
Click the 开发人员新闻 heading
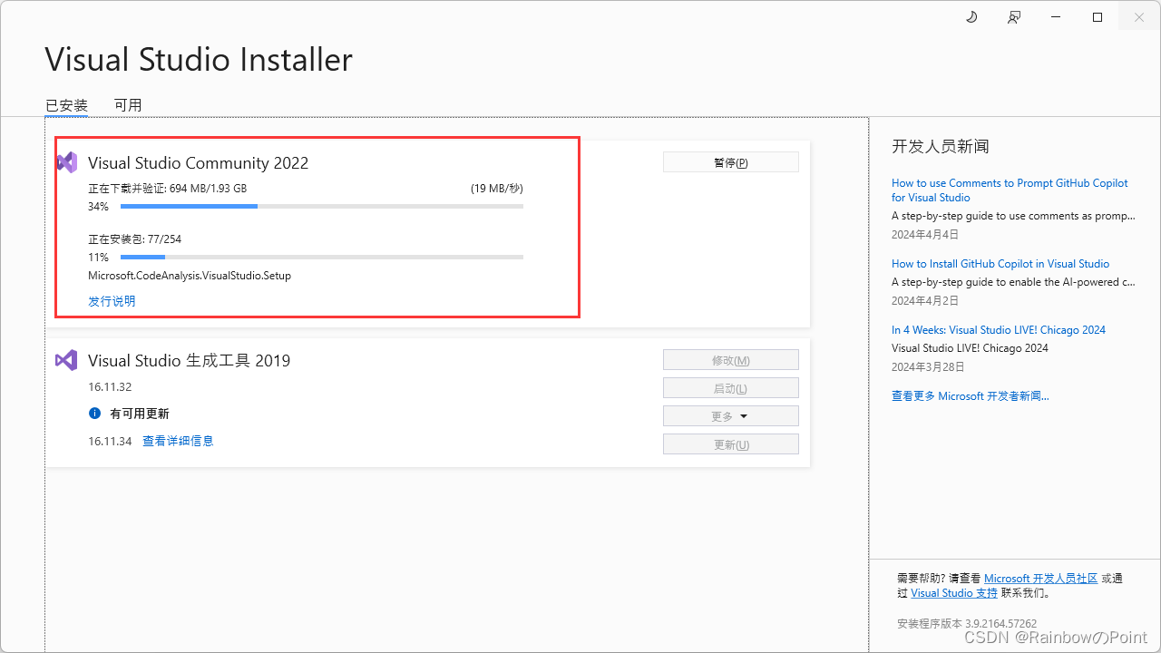(940, 146)
